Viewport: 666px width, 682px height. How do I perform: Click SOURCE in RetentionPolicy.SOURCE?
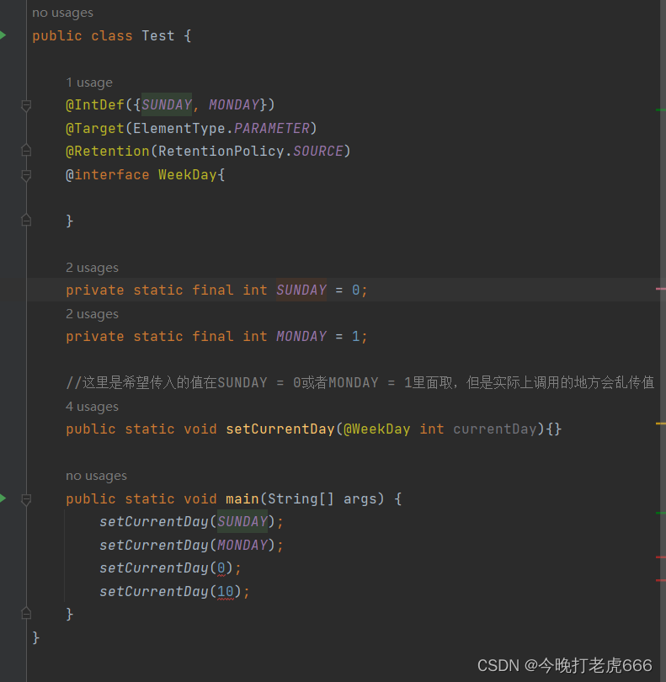(317, 151)
